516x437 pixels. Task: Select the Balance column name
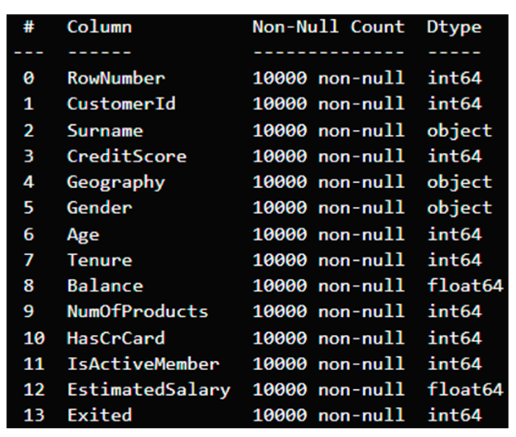105,286
